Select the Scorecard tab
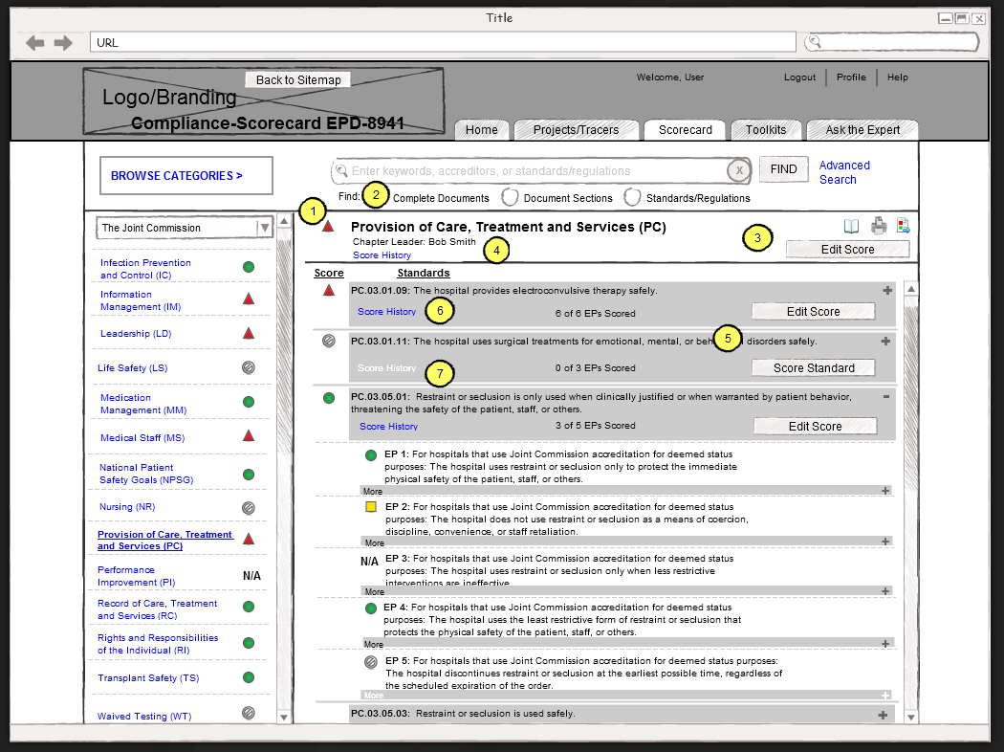1004x752 pixels. pos(686,130)
